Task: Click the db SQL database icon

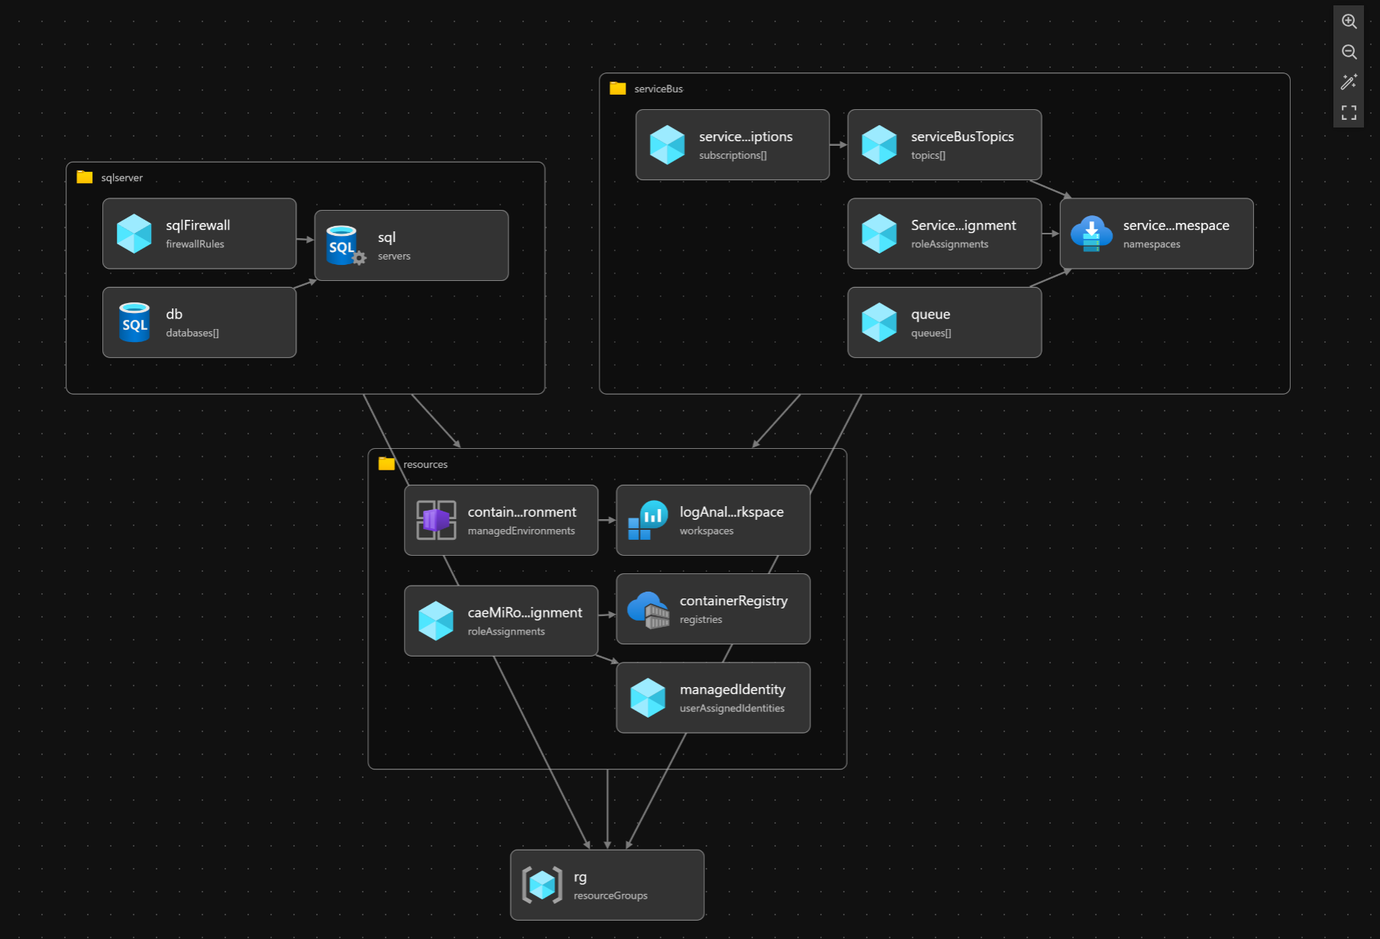Action: [134, 322]
